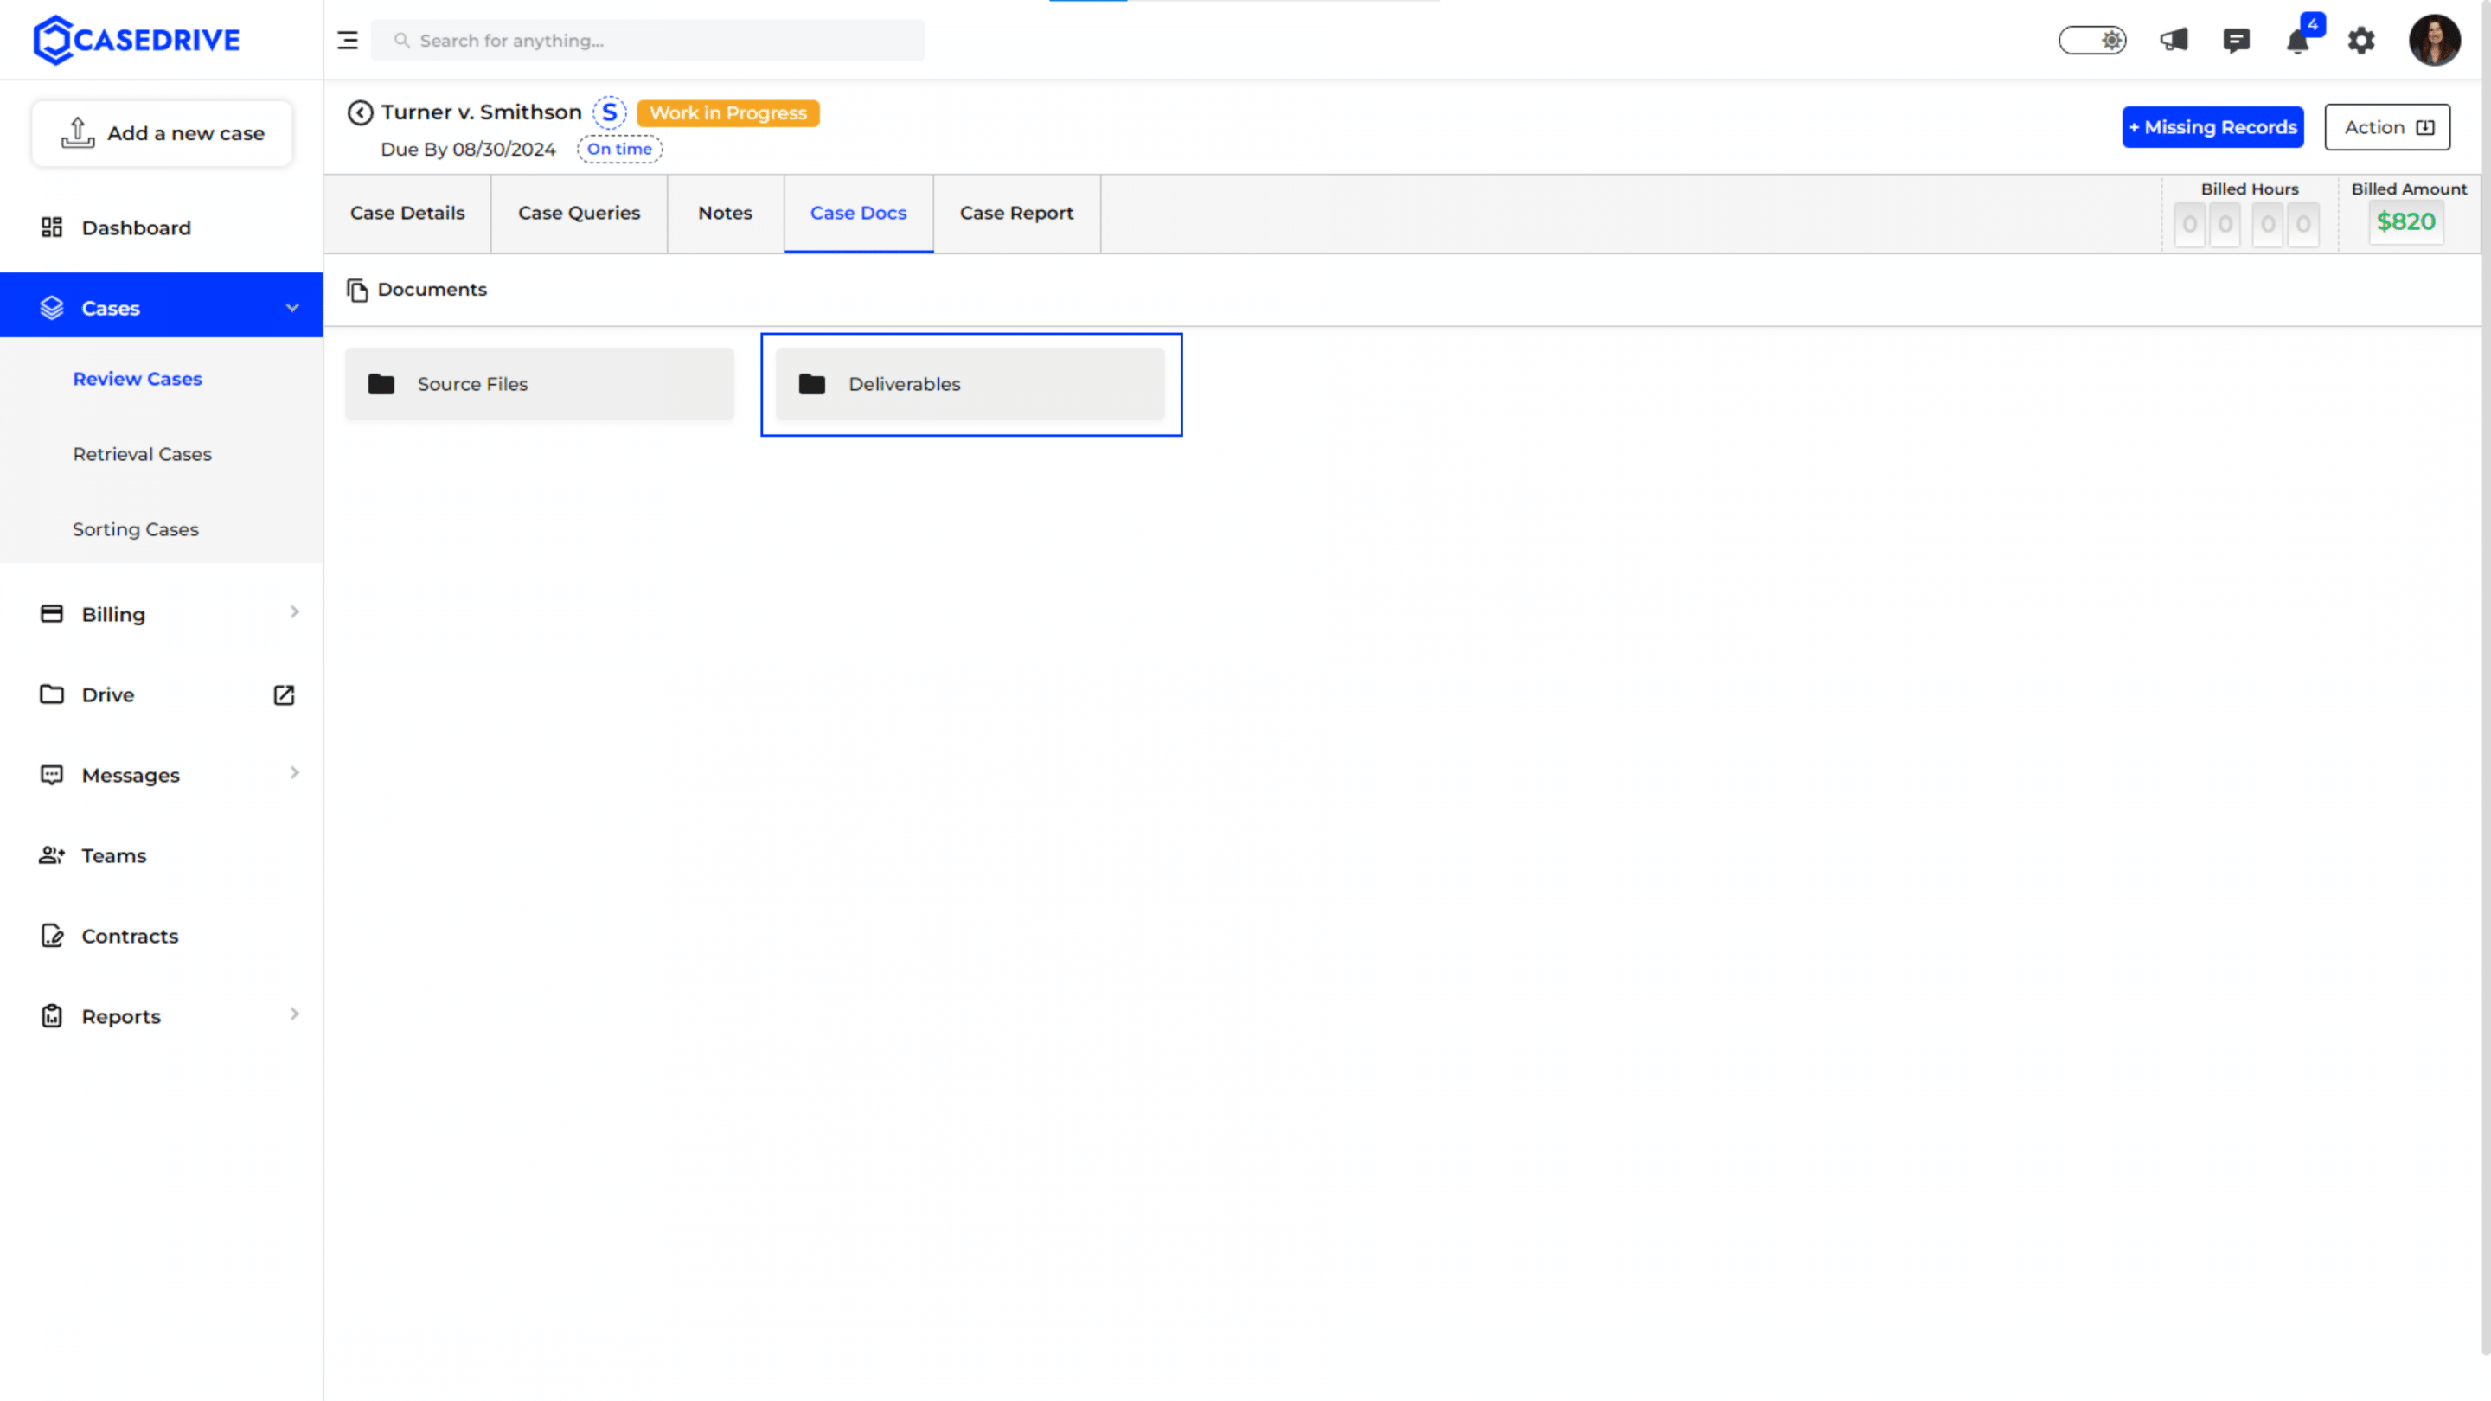2491x1401 pixels.
Task: Click the Deliverables folder icon
Action: (812, 384)
